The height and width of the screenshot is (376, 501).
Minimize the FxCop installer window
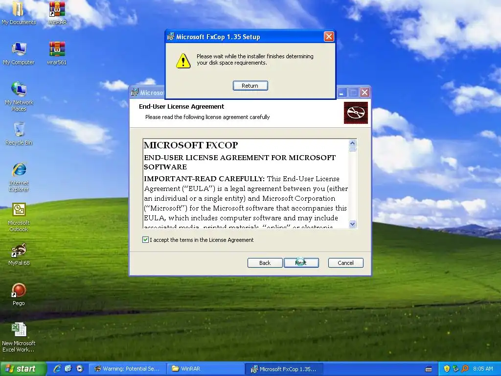342,93
